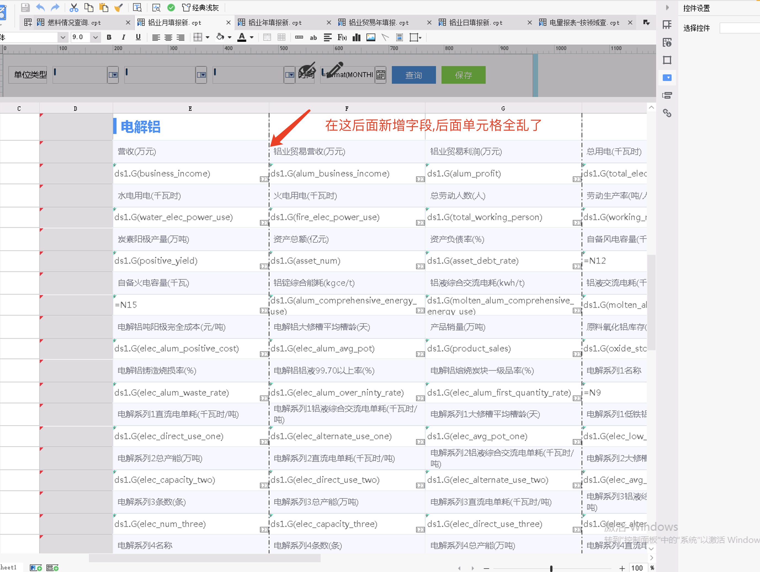
Task: Apply the black font color swatch
Action: coord(242,37)
